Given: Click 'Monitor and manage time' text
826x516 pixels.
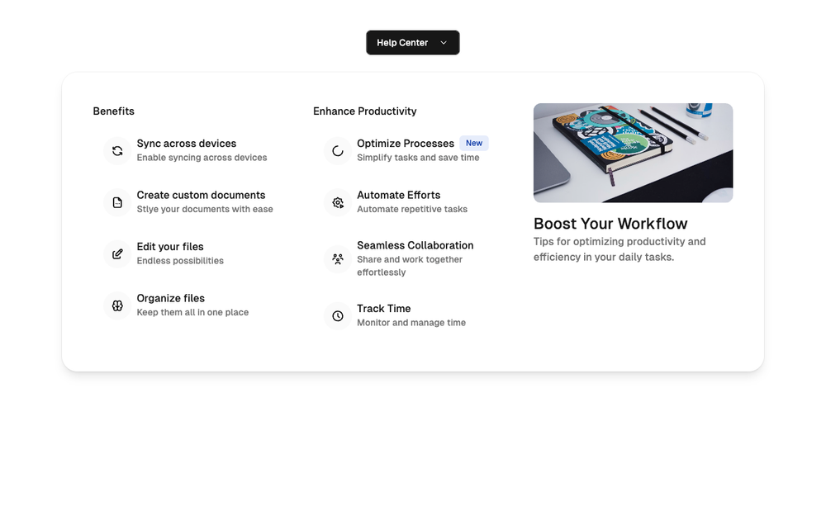Looking at the screenshot, I should click(411, 323).
